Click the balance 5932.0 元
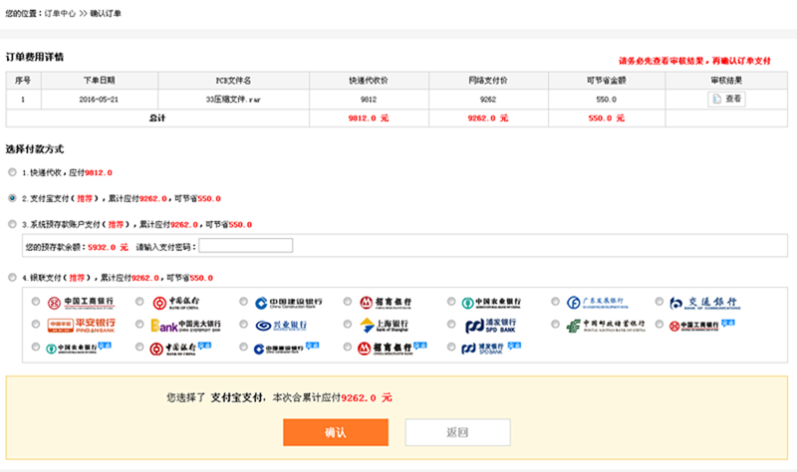797x472 pixels. click(108, 247)
